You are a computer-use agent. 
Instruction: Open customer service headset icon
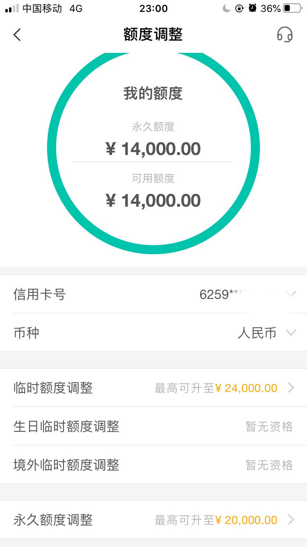[284, 35]
